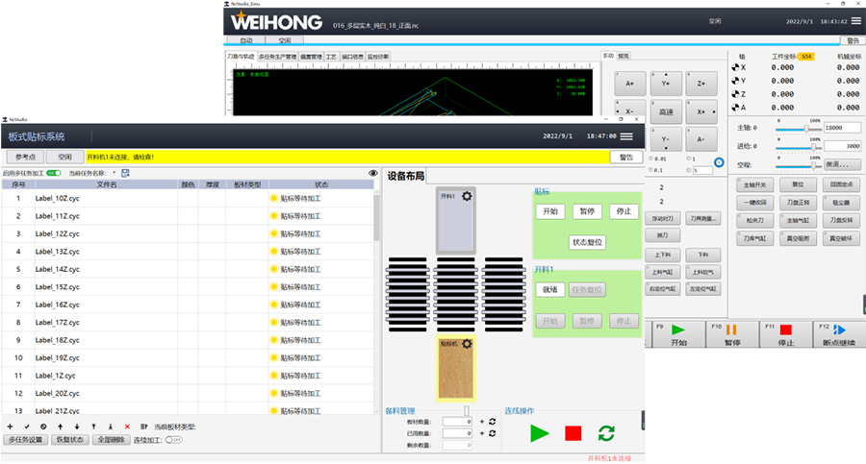The height and width of the screenshot is (464, 866).
Task: Switch to the 多任务生产管理 tab
Action: point(278,57)
